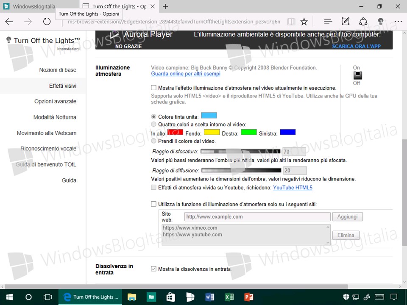The width and height of the screenshot is (407, 305).
Task: Make a Web Note
Action: click(346, 21)
